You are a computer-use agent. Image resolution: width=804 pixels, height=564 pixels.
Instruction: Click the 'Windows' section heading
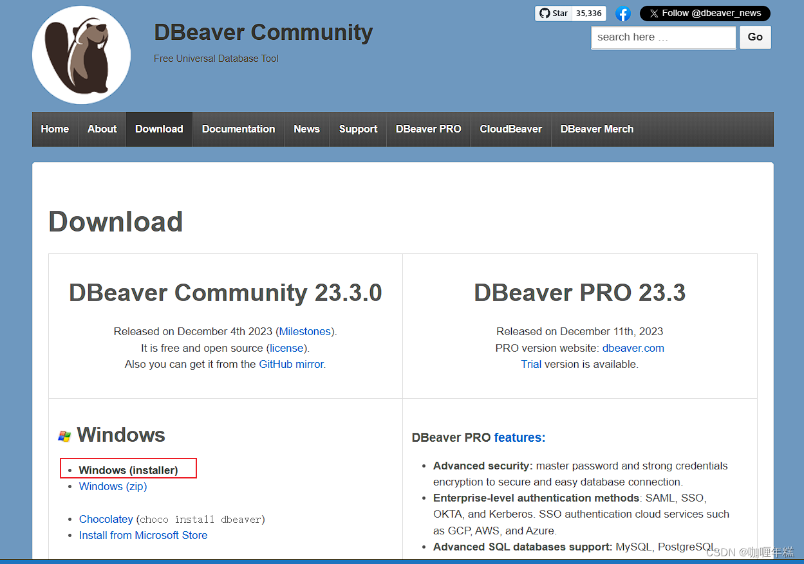point(121,435)
